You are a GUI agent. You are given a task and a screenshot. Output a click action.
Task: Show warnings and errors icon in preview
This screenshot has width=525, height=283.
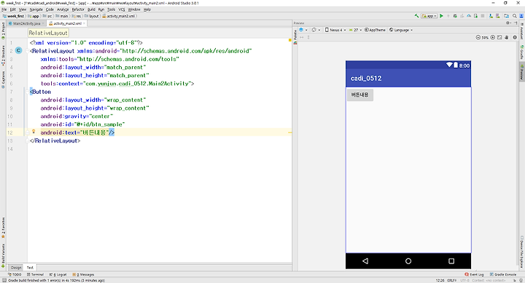515,37
